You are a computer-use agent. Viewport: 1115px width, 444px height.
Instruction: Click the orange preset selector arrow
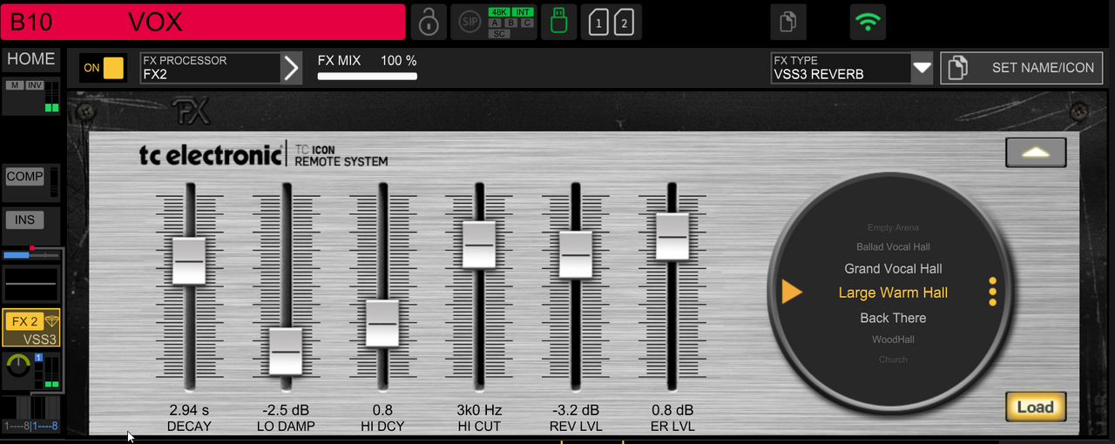[x=791, y=292]
